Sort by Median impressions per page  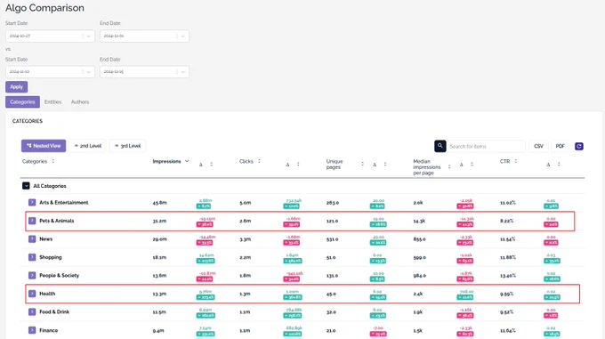click(449, 167)
